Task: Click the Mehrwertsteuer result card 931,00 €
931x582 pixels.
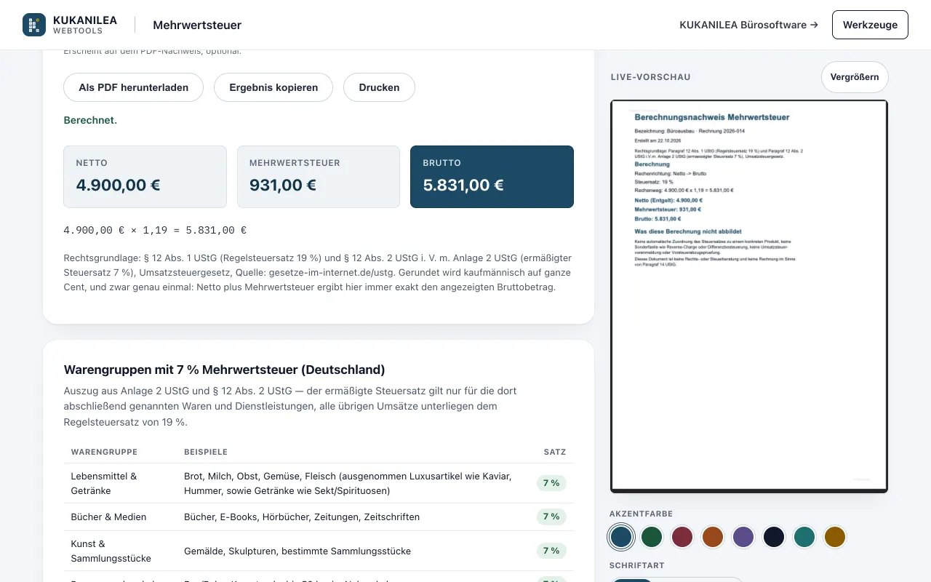Action: pos(319,177)
